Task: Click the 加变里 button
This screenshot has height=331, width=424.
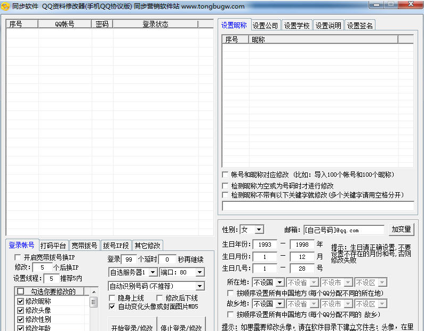Action: click(401, 229)
